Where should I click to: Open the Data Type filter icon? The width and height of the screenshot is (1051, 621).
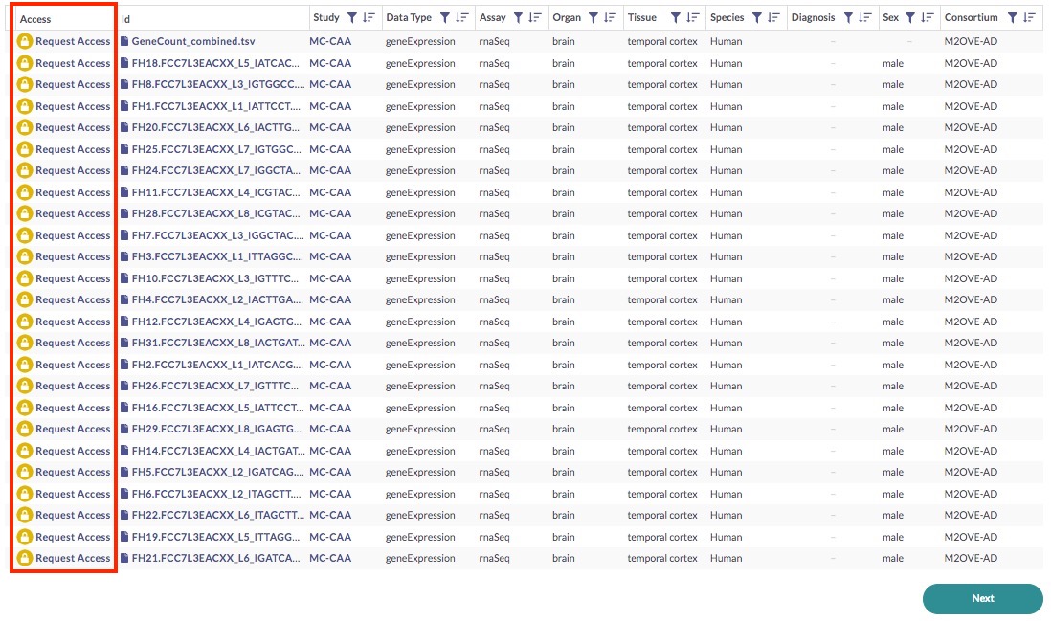(x=445, y=18)
